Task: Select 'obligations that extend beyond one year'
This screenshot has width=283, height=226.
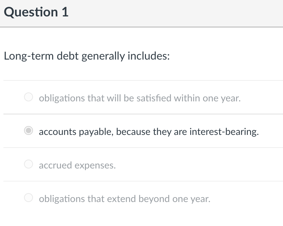Action: click(x=29, y=198)
